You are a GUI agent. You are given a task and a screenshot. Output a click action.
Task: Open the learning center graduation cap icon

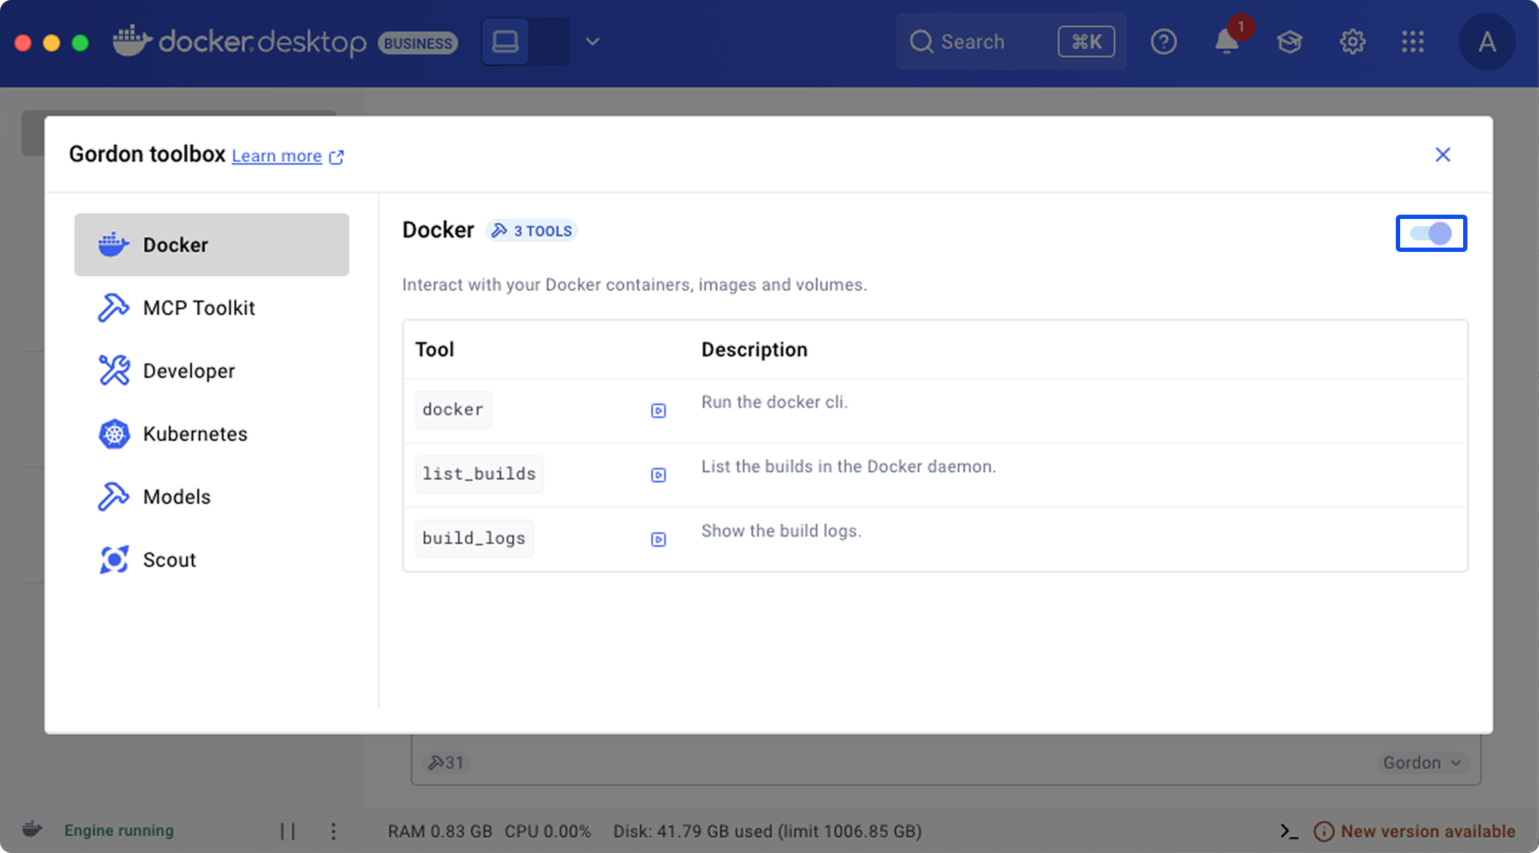pos(1289,42)
